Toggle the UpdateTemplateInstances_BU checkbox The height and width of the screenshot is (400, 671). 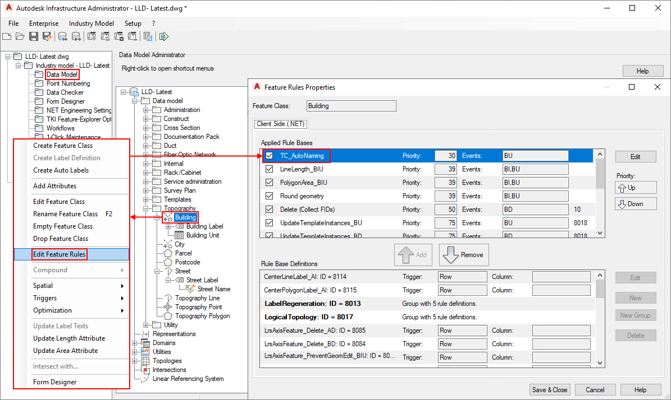coord(269,223)
